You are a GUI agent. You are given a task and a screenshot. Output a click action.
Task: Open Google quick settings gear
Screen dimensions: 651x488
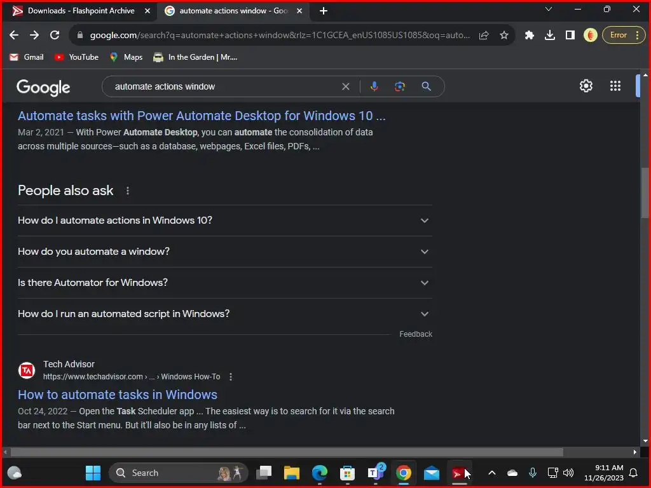click(x=586, y=86)
